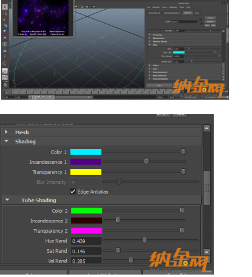
Task: Open the green Color 2 swatch
Action: (87, 211)
